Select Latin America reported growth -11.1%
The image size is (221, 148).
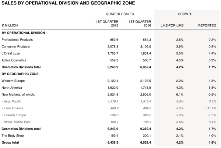coord(211,108)
